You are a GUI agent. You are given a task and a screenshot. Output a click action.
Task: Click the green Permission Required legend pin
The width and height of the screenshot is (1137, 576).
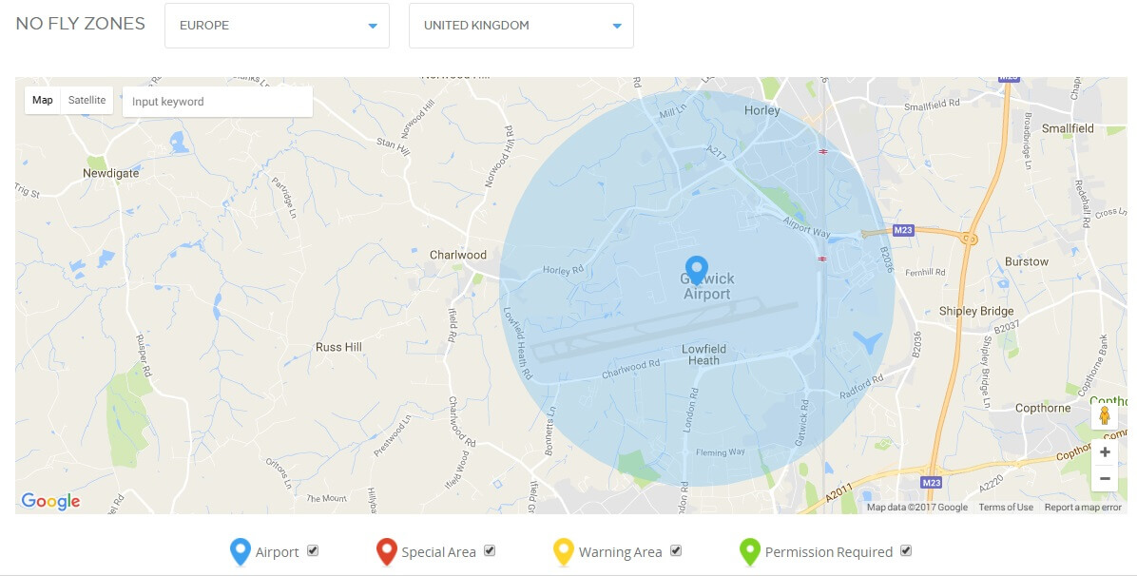click(750, 552)
